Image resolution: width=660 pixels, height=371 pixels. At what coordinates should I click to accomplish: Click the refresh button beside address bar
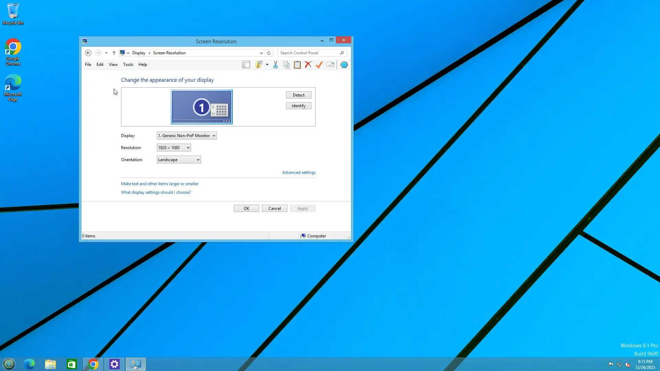tap(269, 53)
